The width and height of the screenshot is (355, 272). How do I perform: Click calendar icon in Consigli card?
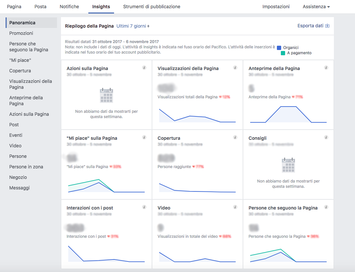(288, 165)
